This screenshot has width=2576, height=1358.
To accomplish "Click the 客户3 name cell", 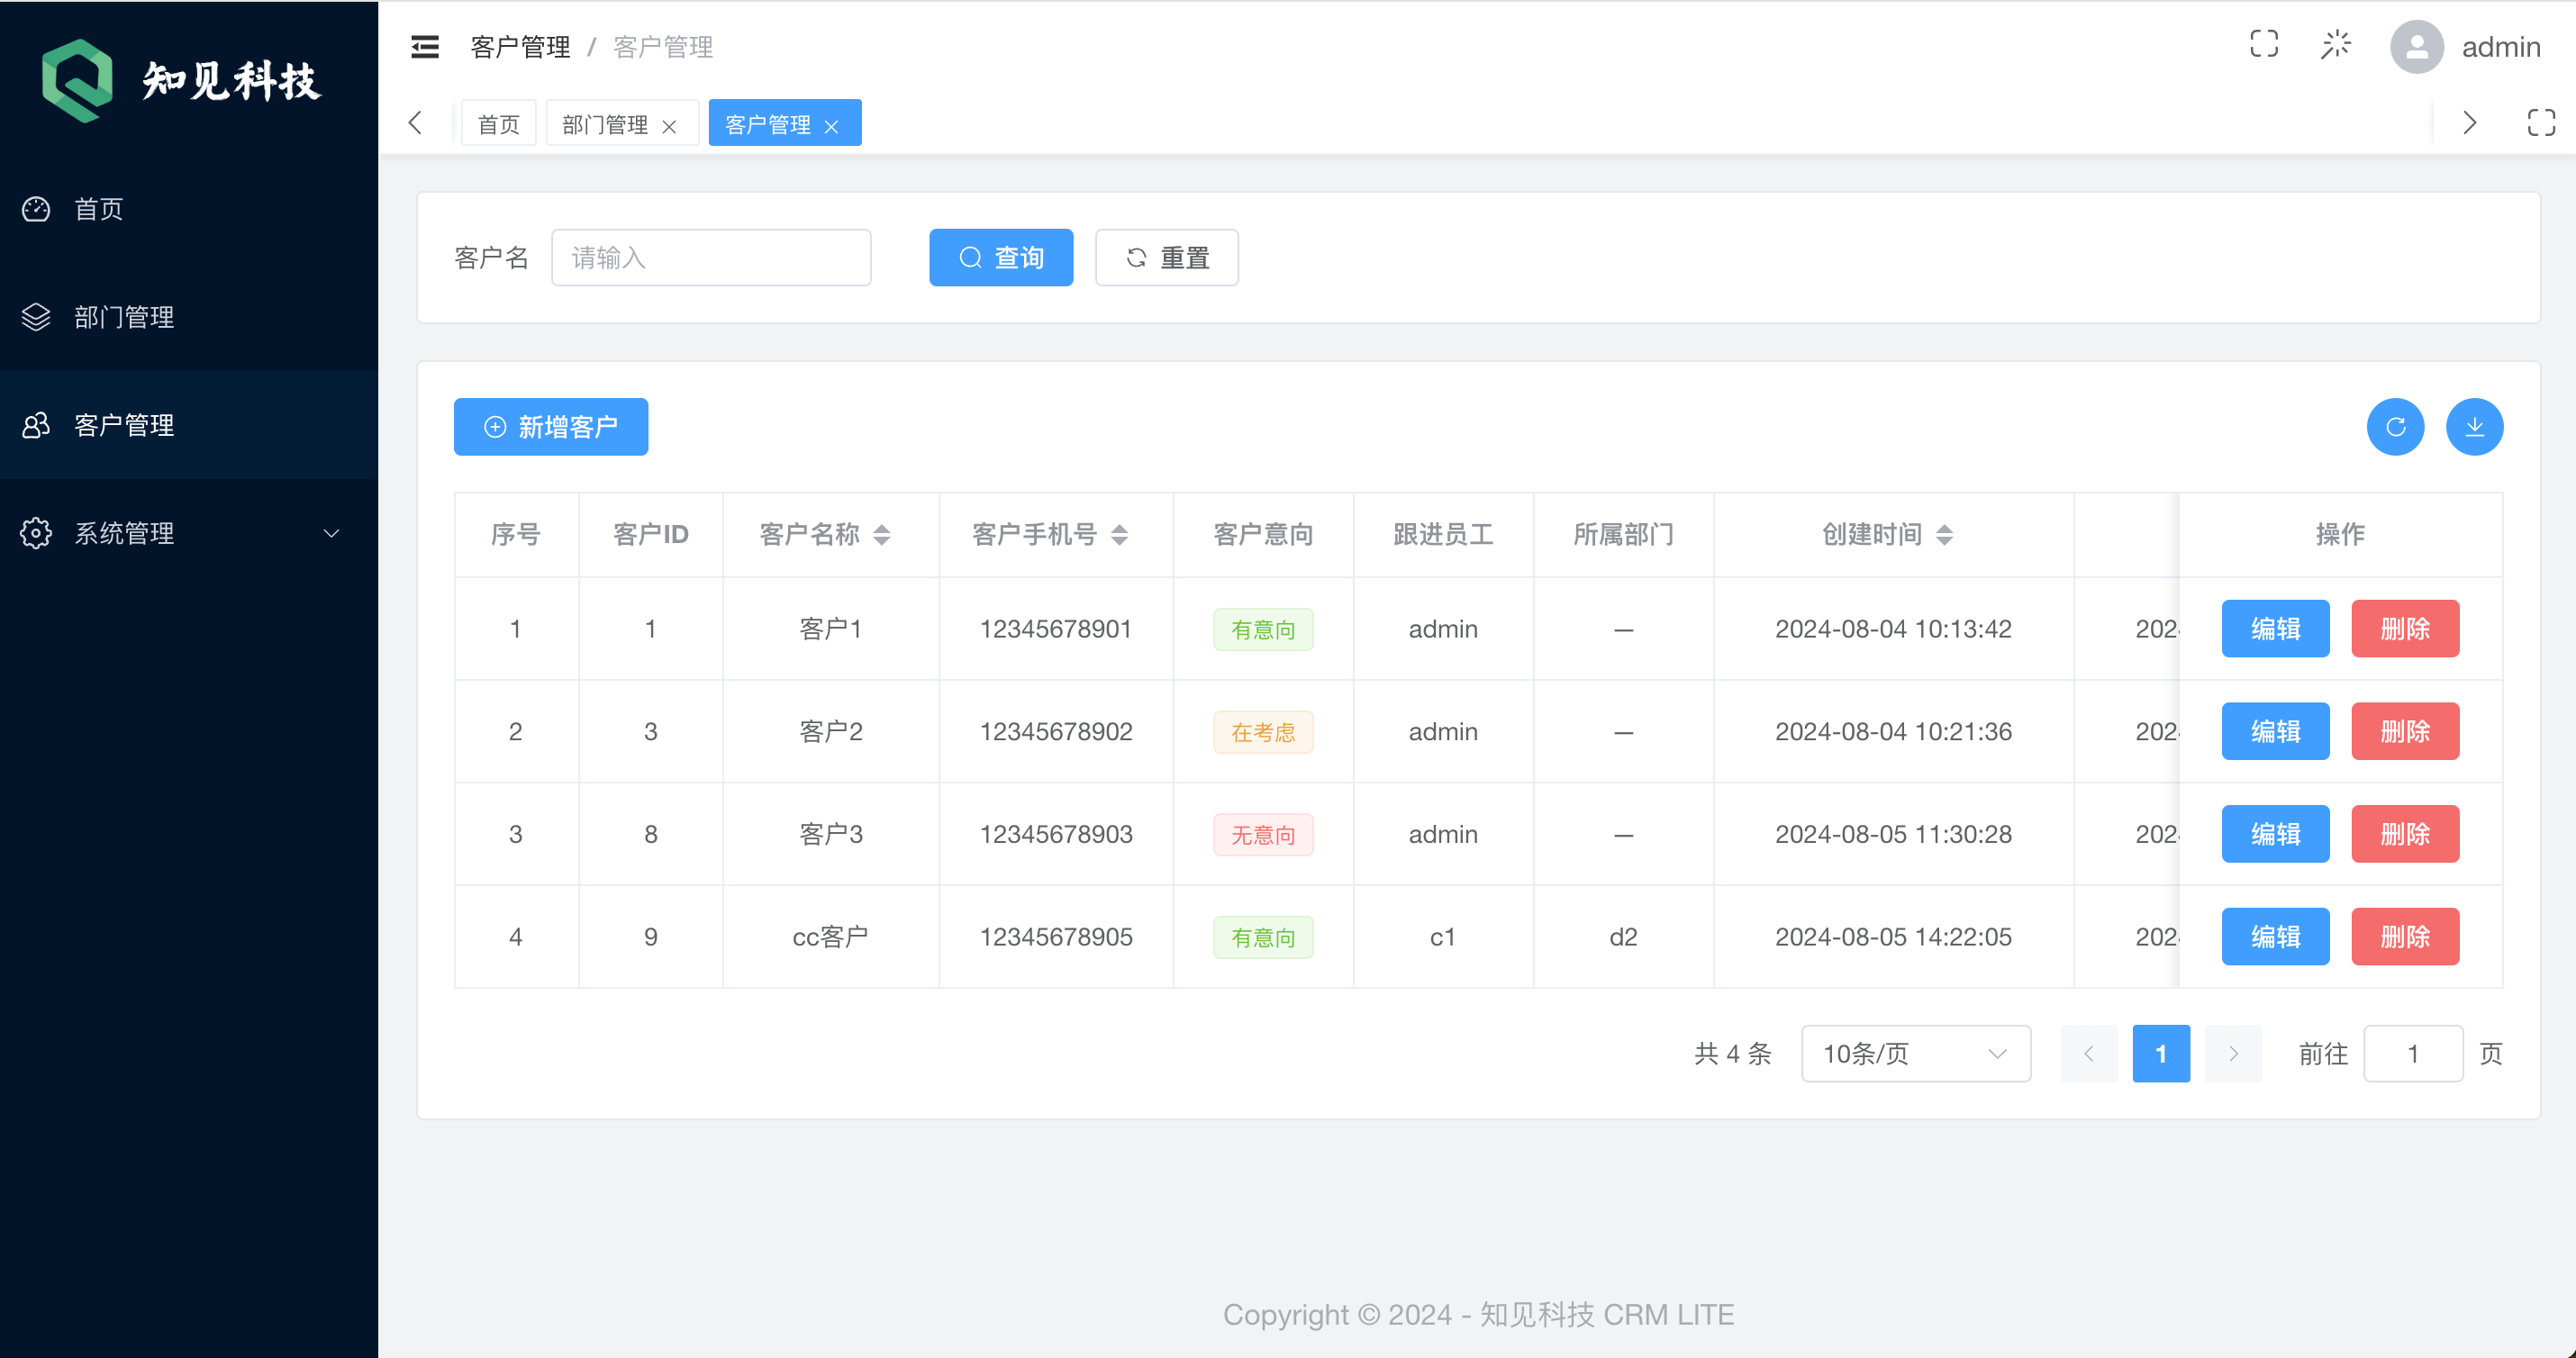I will 830,834.
